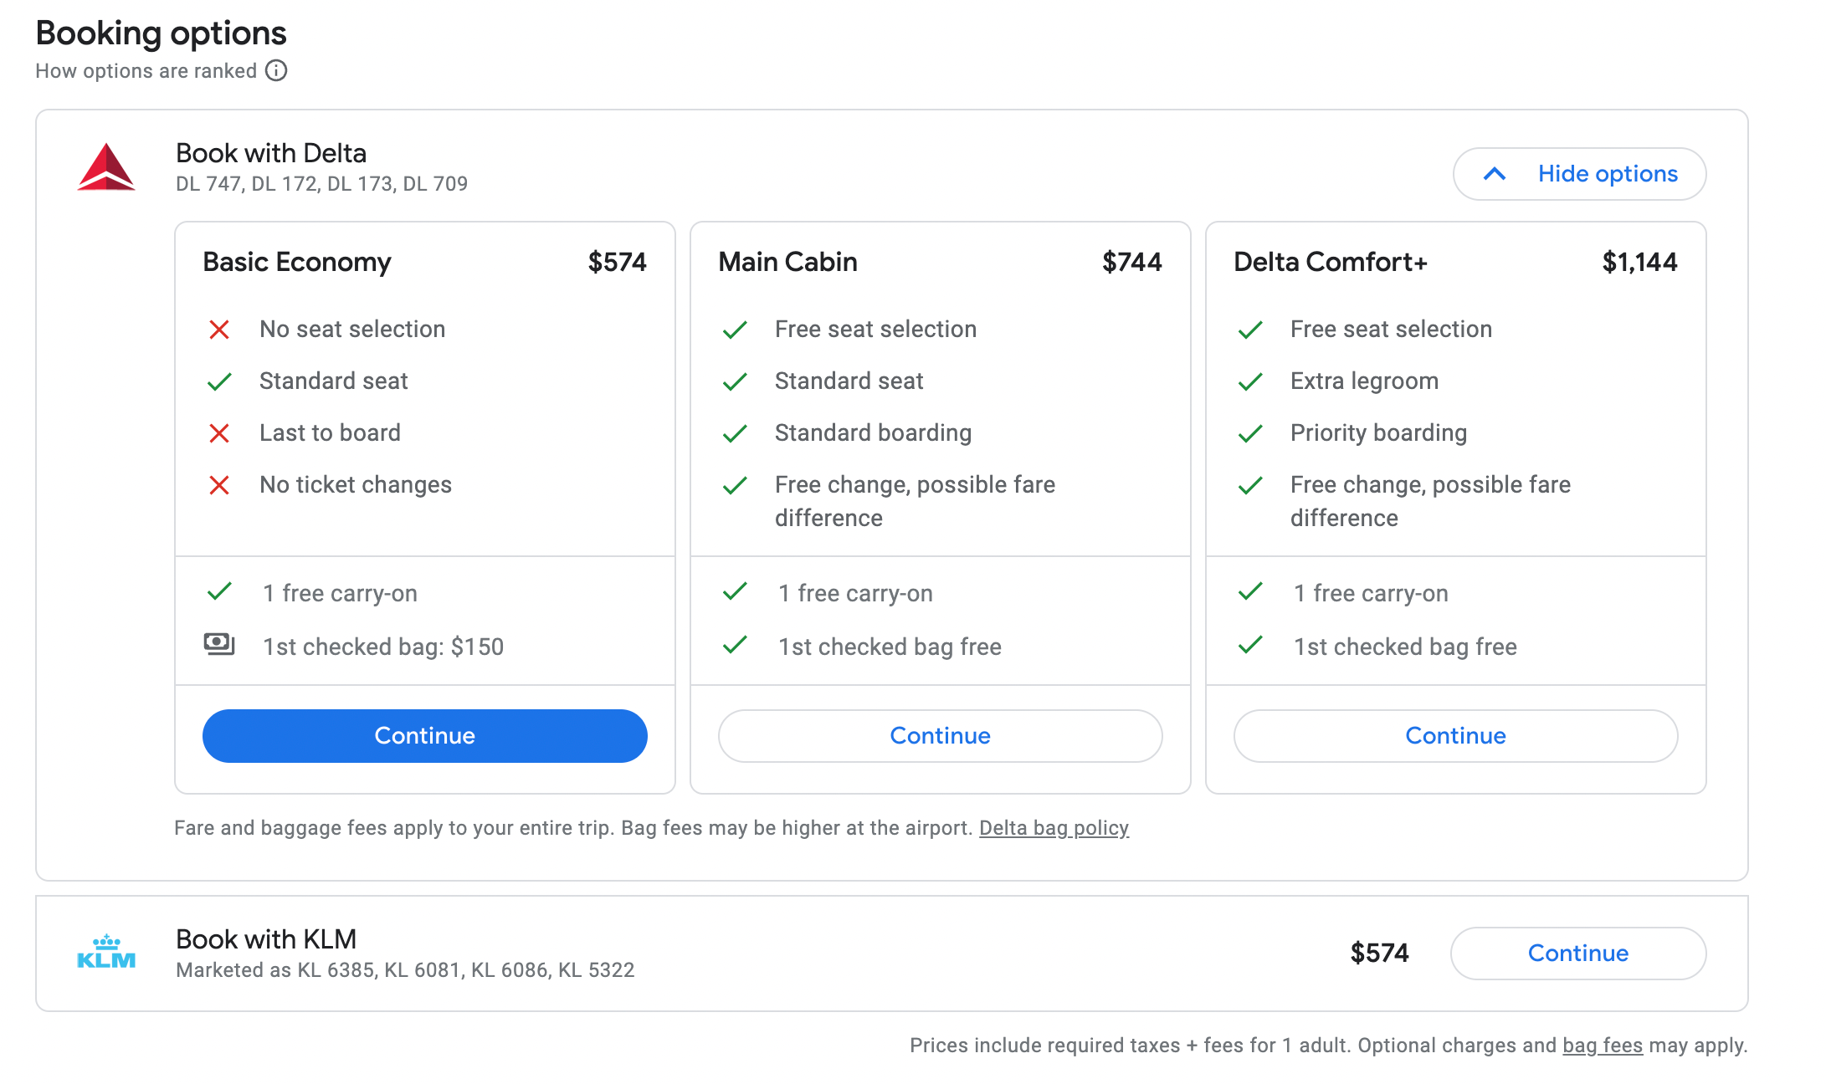Click the KLM airline logo

[x=106, y=953]
